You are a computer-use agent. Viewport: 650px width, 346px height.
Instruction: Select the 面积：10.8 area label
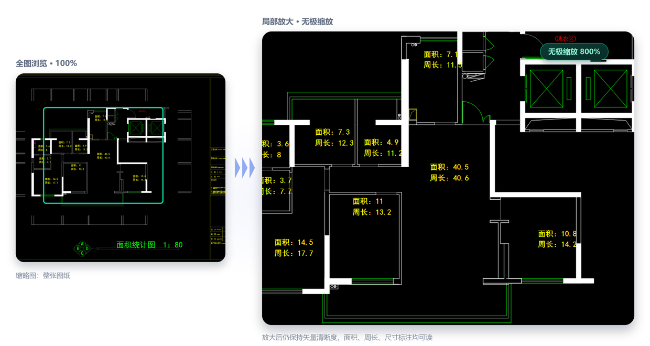pos(557,234)
